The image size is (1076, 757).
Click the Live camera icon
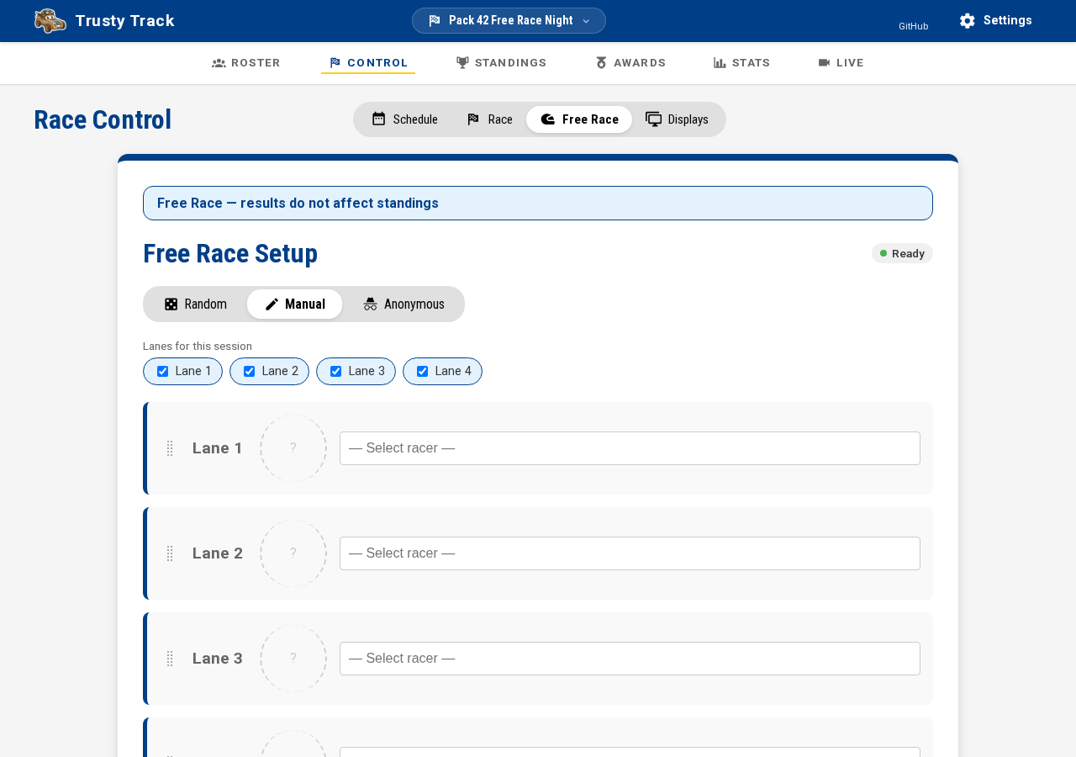coord(824,63)
